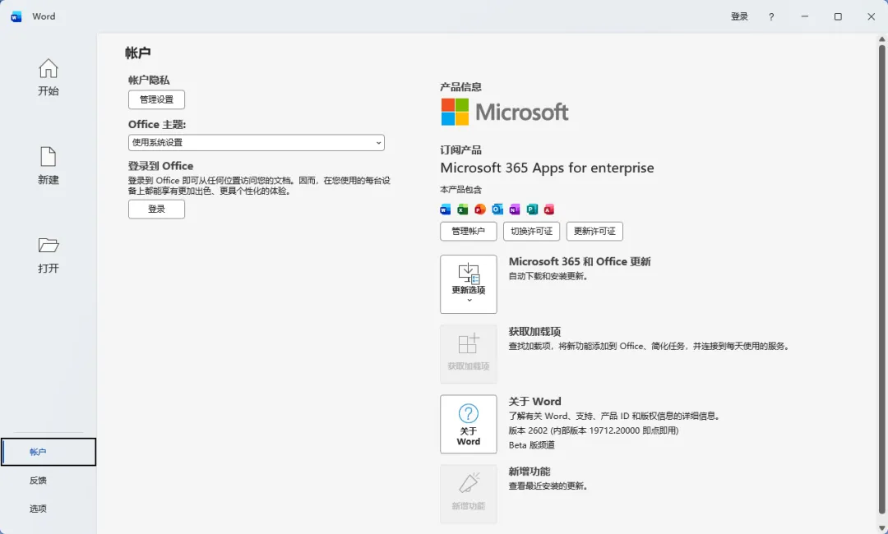
Task: Click 登录 in the title bar
Action: pyautogui.click(x=740, y=16)
